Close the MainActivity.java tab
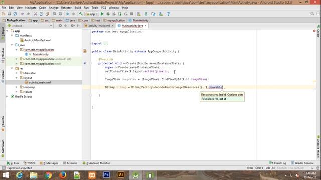Screen dimensions: 321x180 146,26
